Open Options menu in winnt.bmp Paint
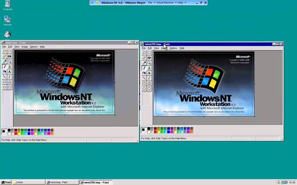The width and height of the screenshot is (297, 185). point(34,47)
